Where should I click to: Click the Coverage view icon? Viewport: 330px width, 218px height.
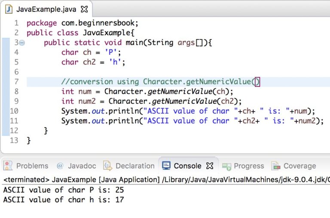pos(276,166)
